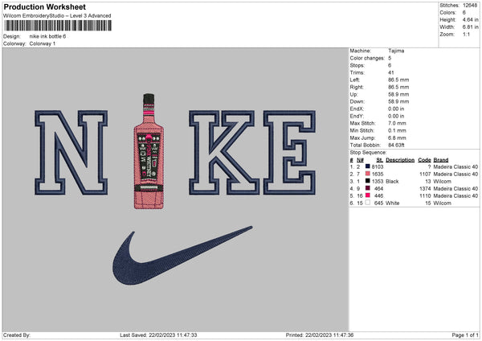Viewport: 482px width, 341px height.
Task: Click the letter N in the design
Action: pos(71,153)
